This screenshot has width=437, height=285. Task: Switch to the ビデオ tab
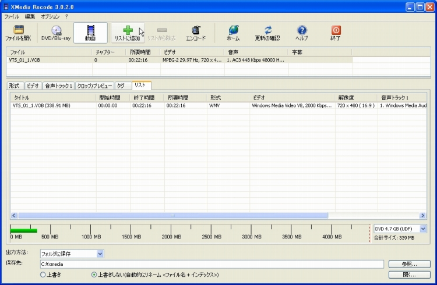tap(33, 85)
